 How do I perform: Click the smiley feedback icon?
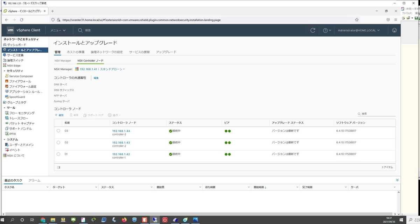(x=394, y=30)
